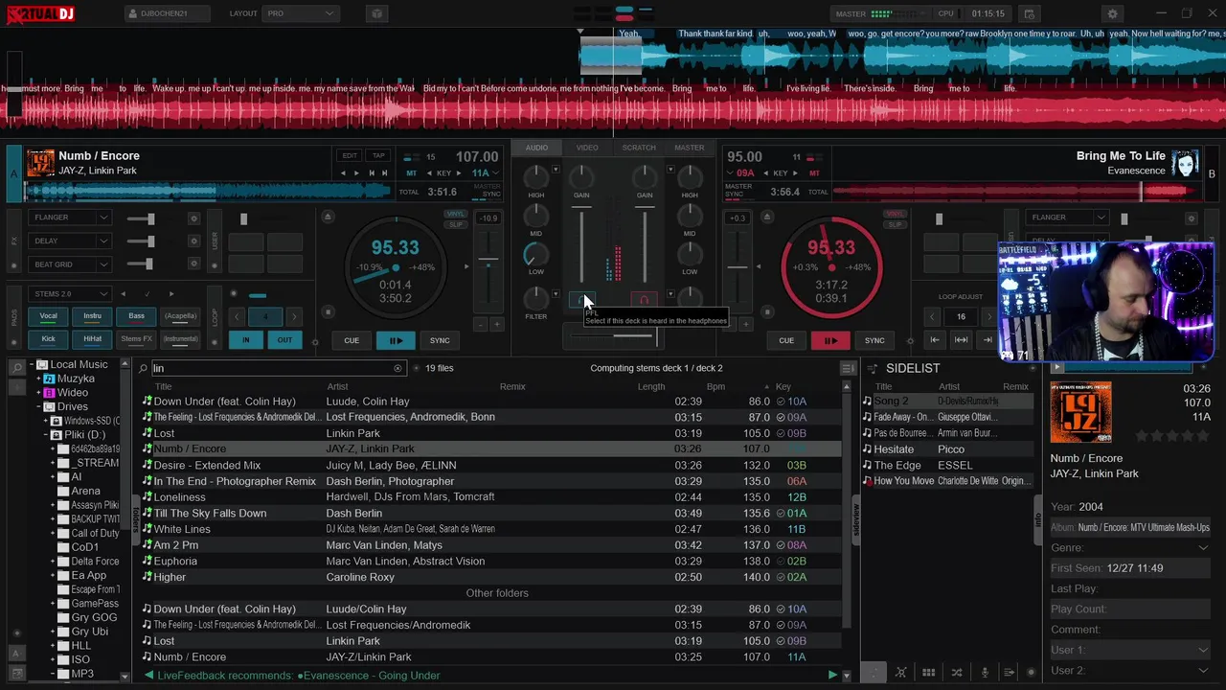Screen dimensions: 1226x690
Task: Open DELAY effect settings gear on left deck
Action: point(193,241)
